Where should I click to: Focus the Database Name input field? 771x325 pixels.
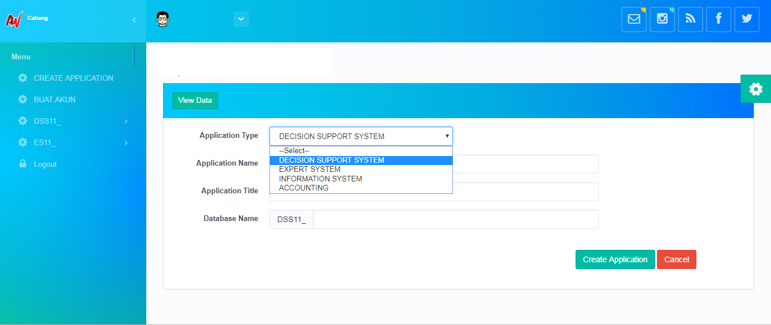[x=456, y=219]
